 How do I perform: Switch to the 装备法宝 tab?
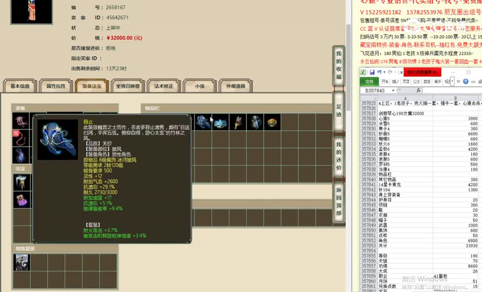pyautogui.click(x=92, y=86)
